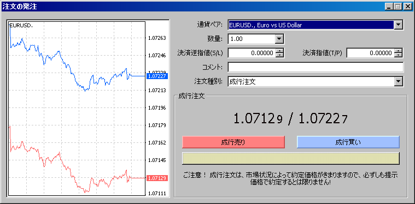Viewport: 415px width, 204px height.
Task: Decrease the T/P value with down arrow
Action: (398, 55)
